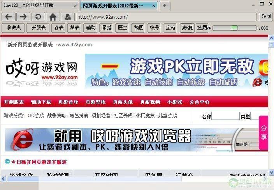Click the horizontal scrollbar thumb

point(94,179)
